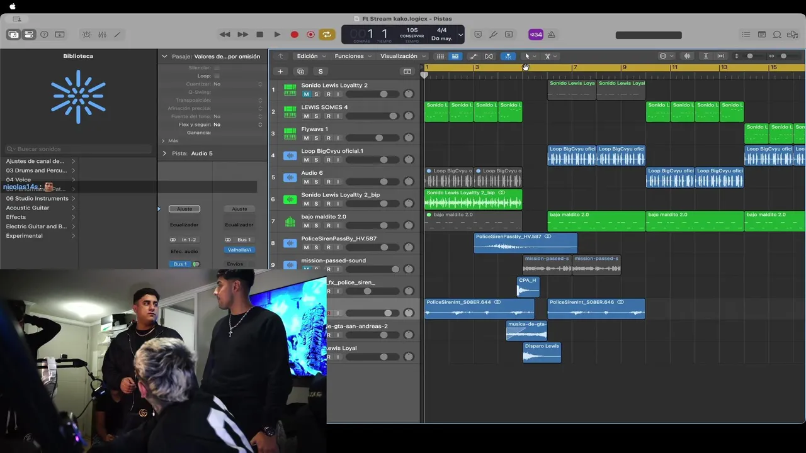Toggle the Library button in control bar
Viewport: 806px width, 453px height.
(13, 35)
